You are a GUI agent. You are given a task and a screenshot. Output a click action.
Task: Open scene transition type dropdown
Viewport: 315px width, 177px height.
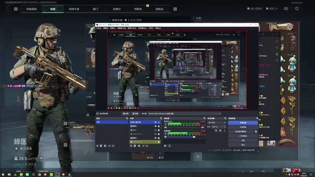point(217,122)
